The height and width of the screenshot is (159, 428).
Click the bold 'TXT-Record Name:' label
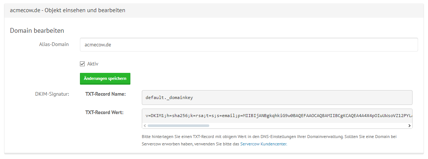click(x=106, y=94)
